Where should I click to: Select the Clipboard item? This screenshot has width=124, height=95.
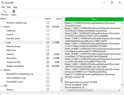click(x=11, y=31)
